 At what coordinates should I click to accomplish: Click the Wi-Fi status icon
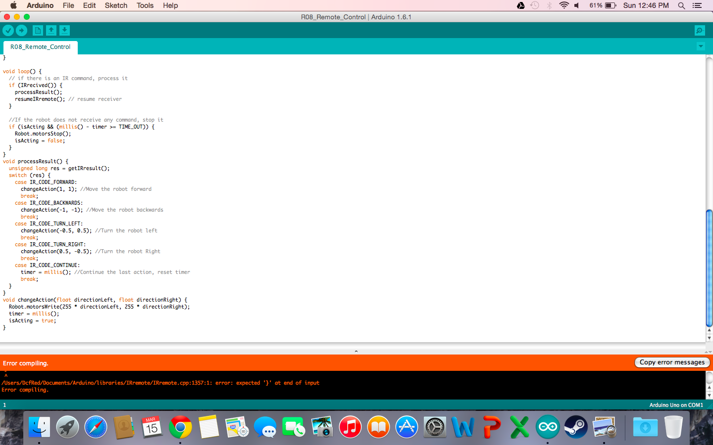pyautogui.click(x=564, y=5)
